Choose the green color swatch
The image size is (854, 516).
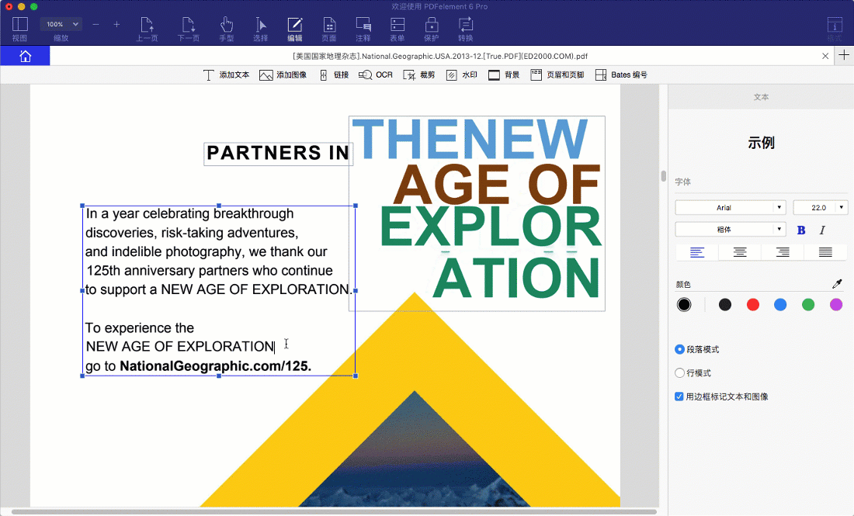(808, 304)
